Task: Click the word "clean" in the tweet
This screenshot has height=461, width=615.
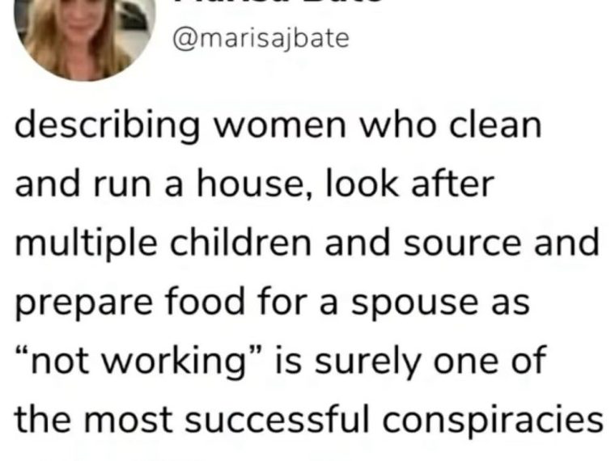Action: click(x=495, y=125)
